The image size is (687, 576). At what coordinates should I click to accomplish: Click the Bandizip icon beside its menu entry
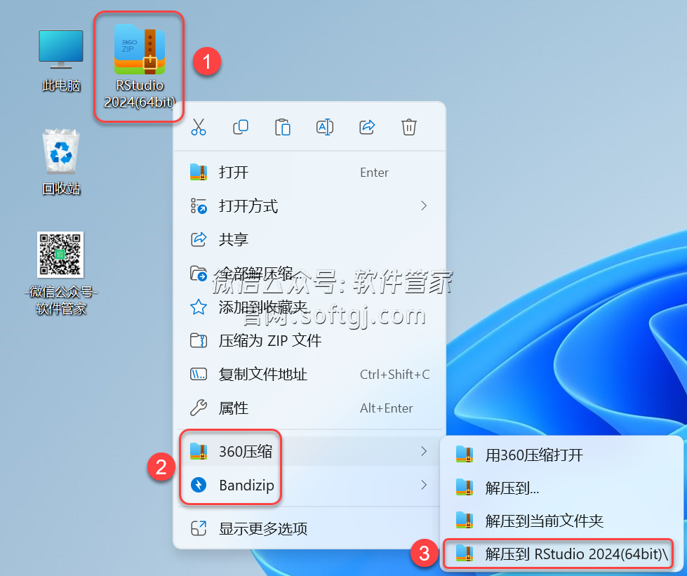click(197, 485)
